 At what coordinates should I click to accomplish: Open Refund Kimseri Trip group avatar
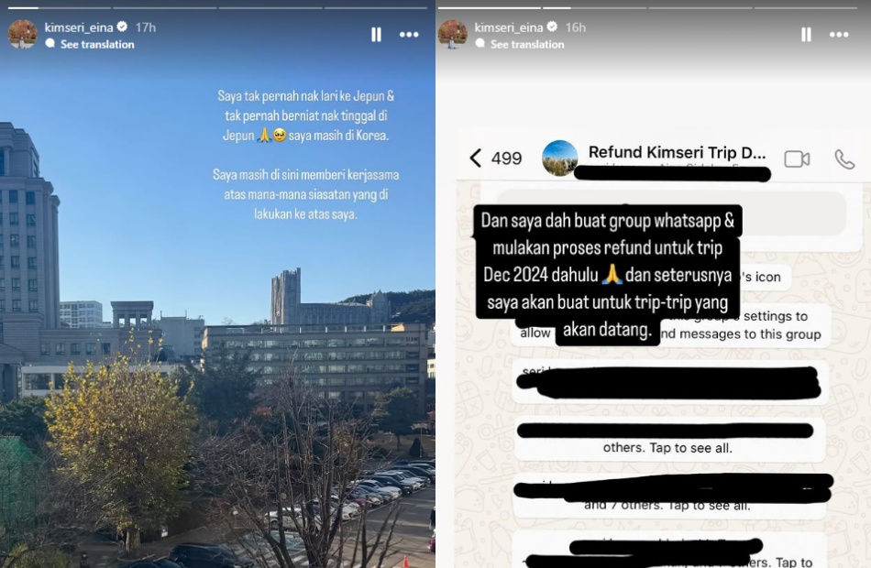click(x=559, y=158)
